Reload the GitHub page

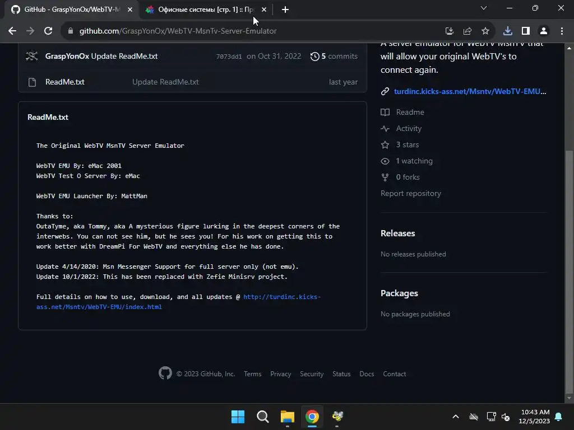tap(48, 31)
